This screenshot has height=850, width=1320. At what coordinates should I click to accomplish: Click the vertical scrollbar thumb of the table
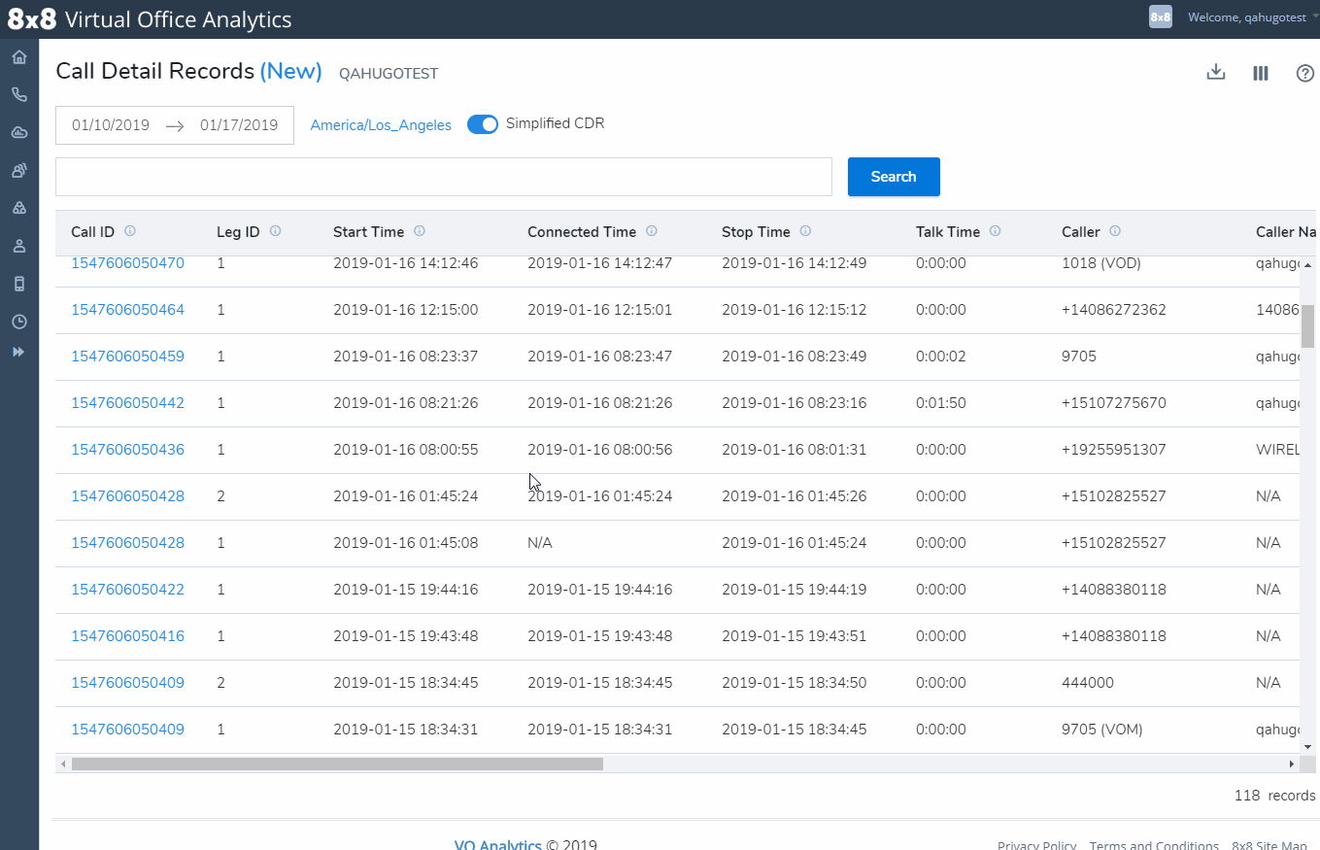coord(1307,325)
